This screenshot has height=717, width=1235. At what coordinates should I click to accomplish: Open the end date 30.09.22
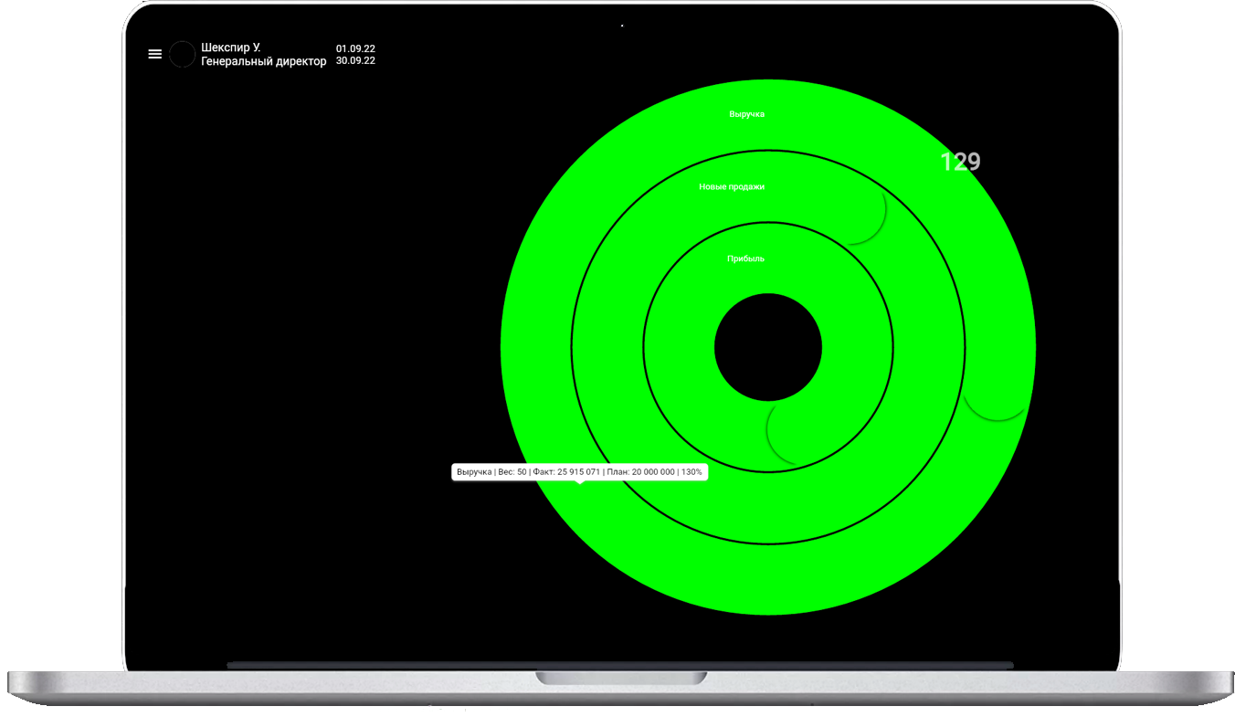(x=355, y=61)
